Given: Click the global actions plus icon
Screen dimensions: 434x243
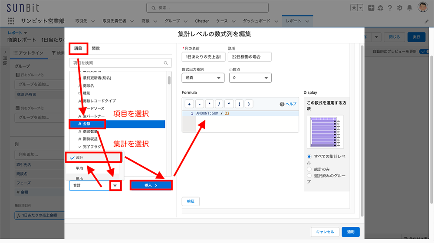Looking at the screenshot, I should [x=371, y=8].
